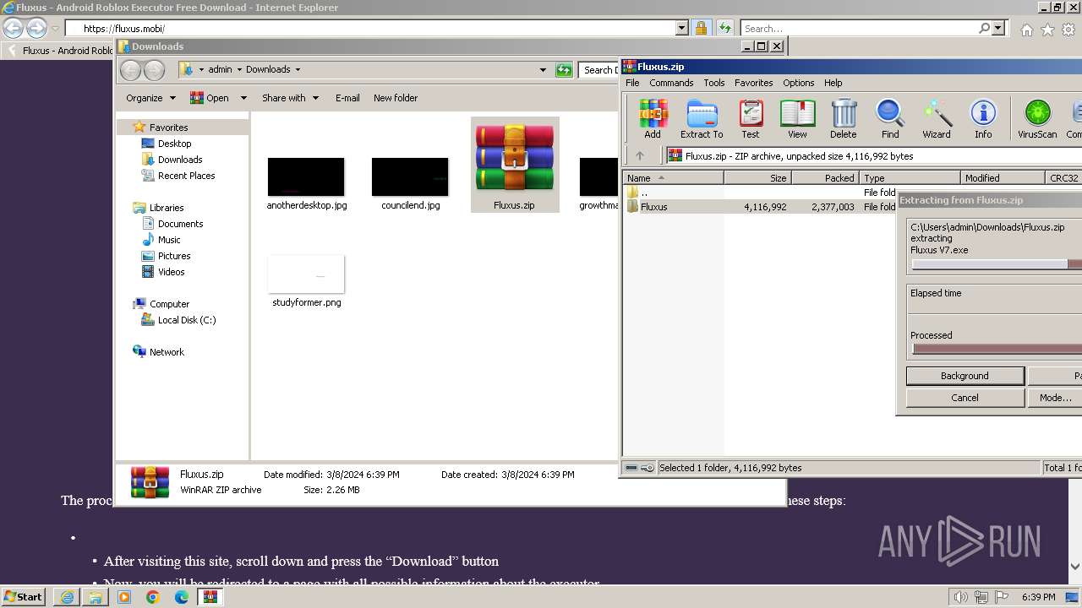Open the View tool in WinRAR

[797, 118]
